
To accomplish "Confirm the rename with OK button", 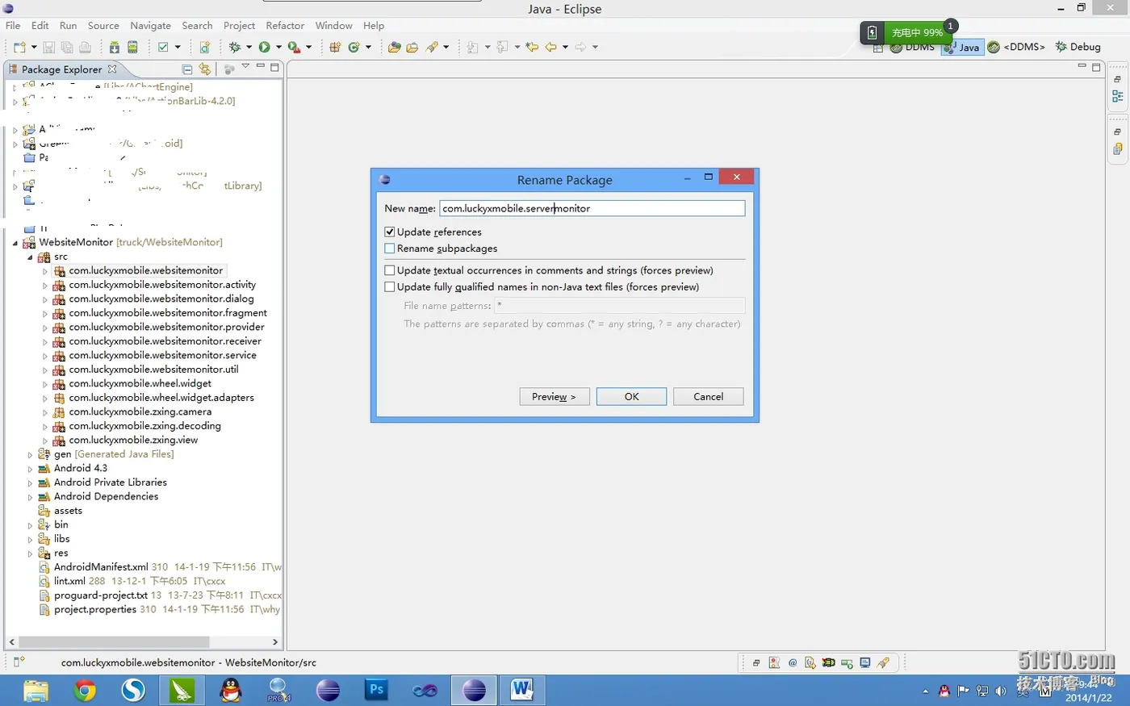I will pyautogui.click(x=631, y=397).
